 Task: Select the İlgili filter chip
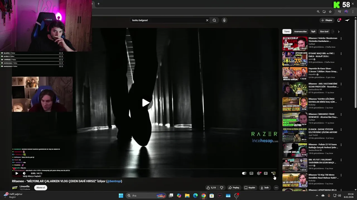coord(313,32)
